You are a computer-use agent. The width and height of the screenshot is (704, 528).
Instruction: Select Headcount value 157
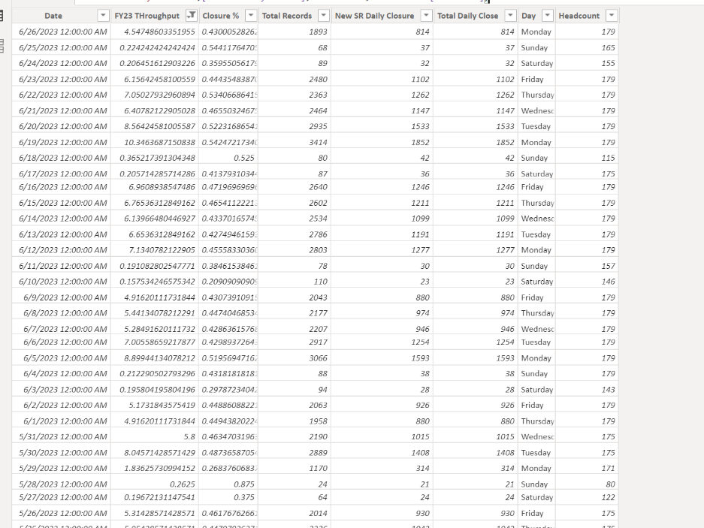click(609, 266)
